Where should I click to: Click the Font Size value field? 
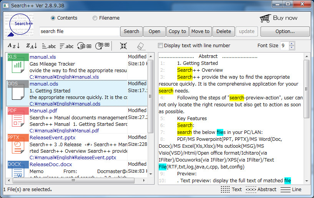tap(284, 46)
